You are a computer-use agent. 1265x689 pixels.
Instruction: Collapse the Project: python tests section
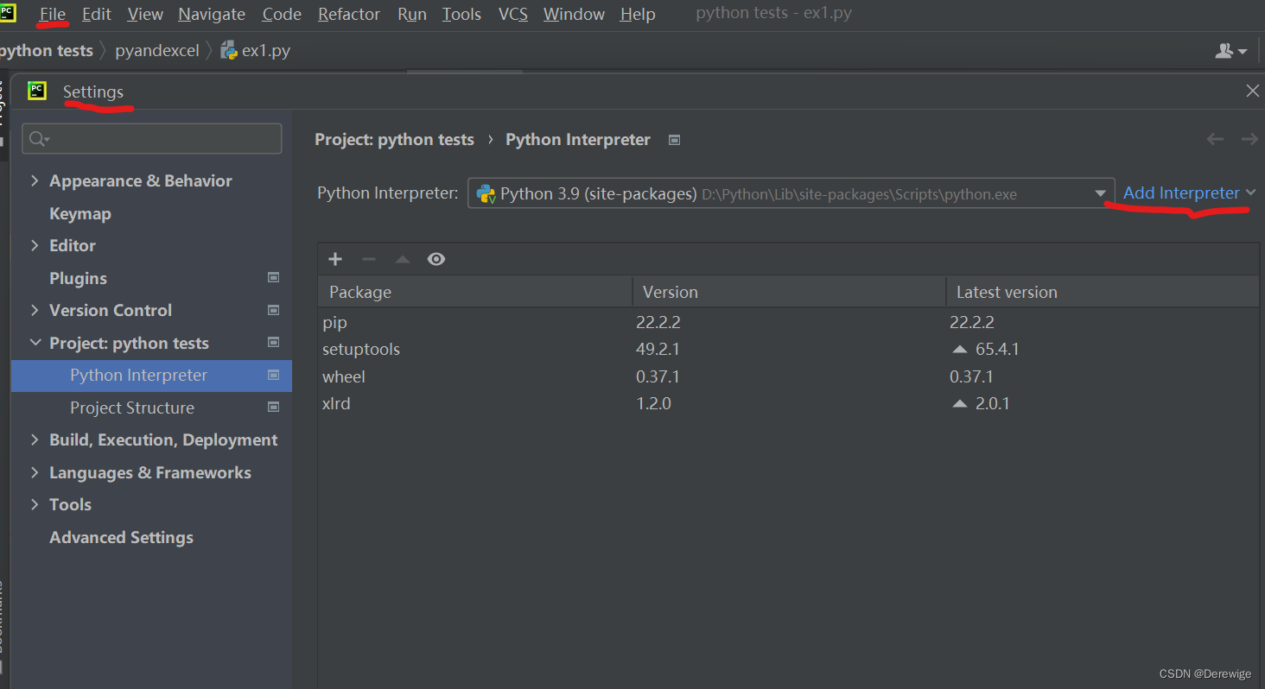click(x=35, y=343)
